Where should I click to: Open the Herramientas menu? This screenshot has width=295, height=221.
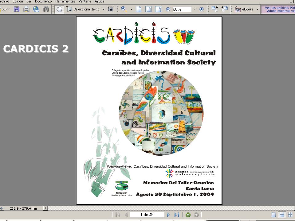[65, 2]
